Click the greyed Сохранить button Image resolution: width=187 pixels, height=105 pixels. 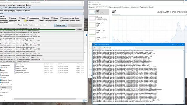pyautogui.click(x=75, y=26)
